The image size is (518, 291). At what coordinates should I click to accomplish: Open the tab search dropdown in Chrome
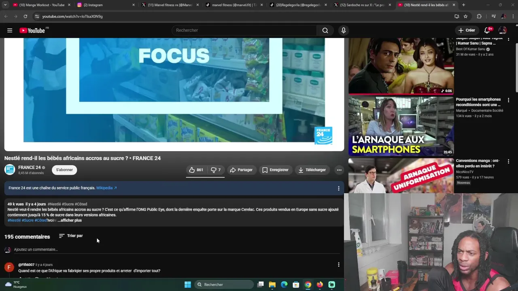click(5, 5)
